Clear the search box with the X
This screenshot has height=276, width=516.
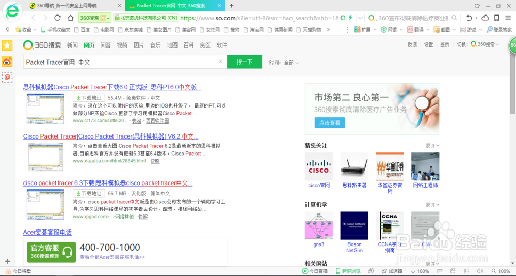tap(221, 62)
